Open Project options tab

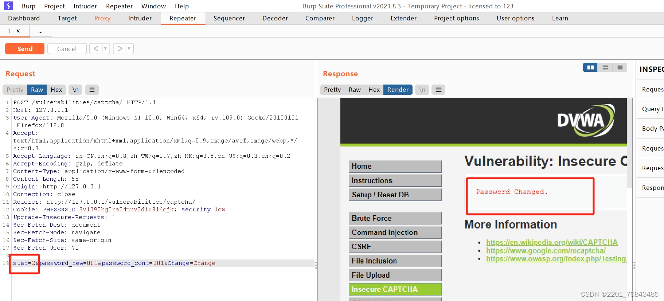click(456, 18)
